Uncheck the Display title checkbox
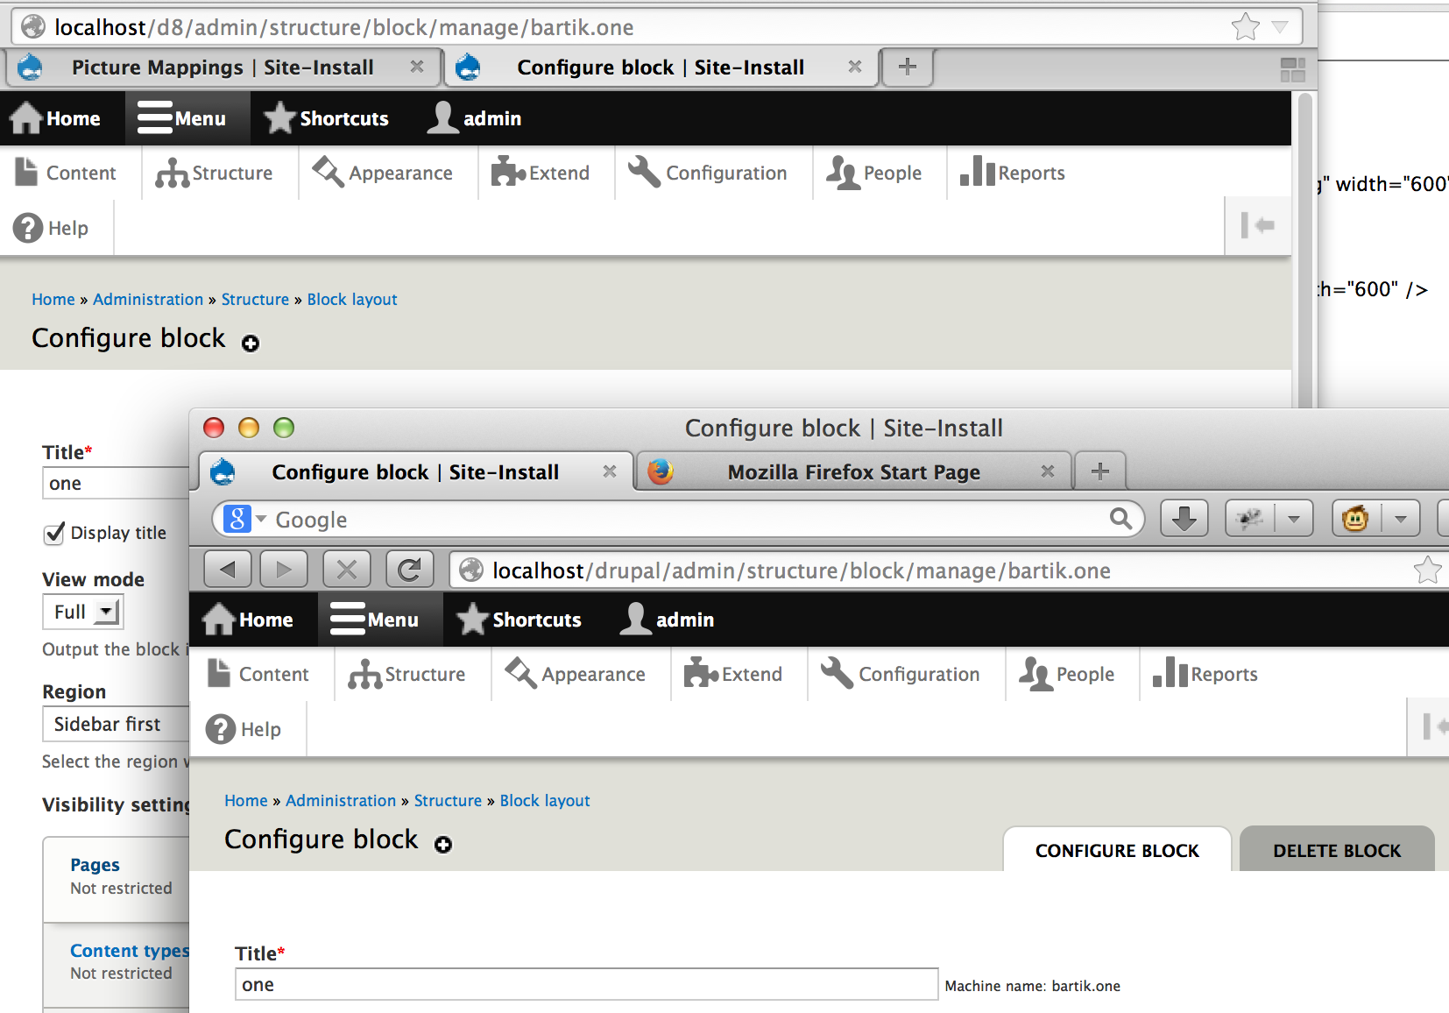The height and width of the screenshot is (1013, 1449). (x=54, y=533)
